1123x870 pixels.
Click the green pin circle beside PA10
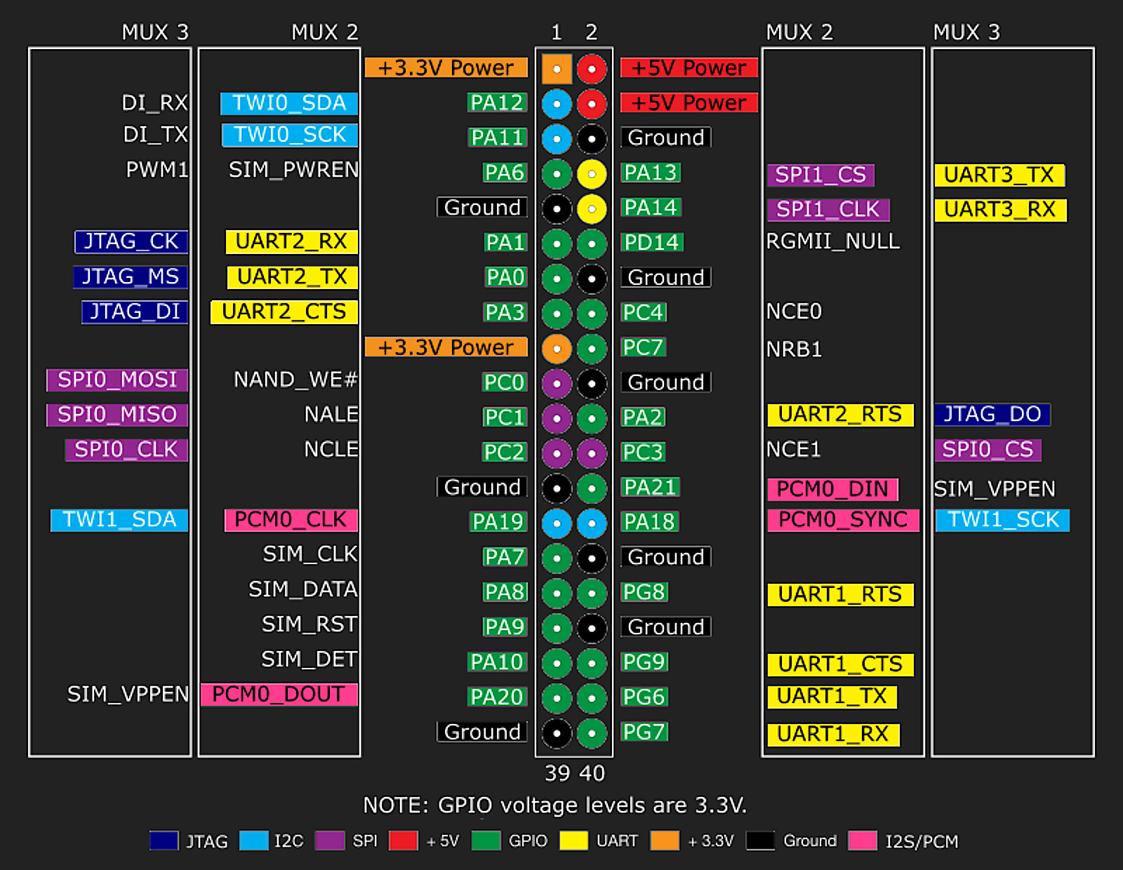tap(557, 663)
